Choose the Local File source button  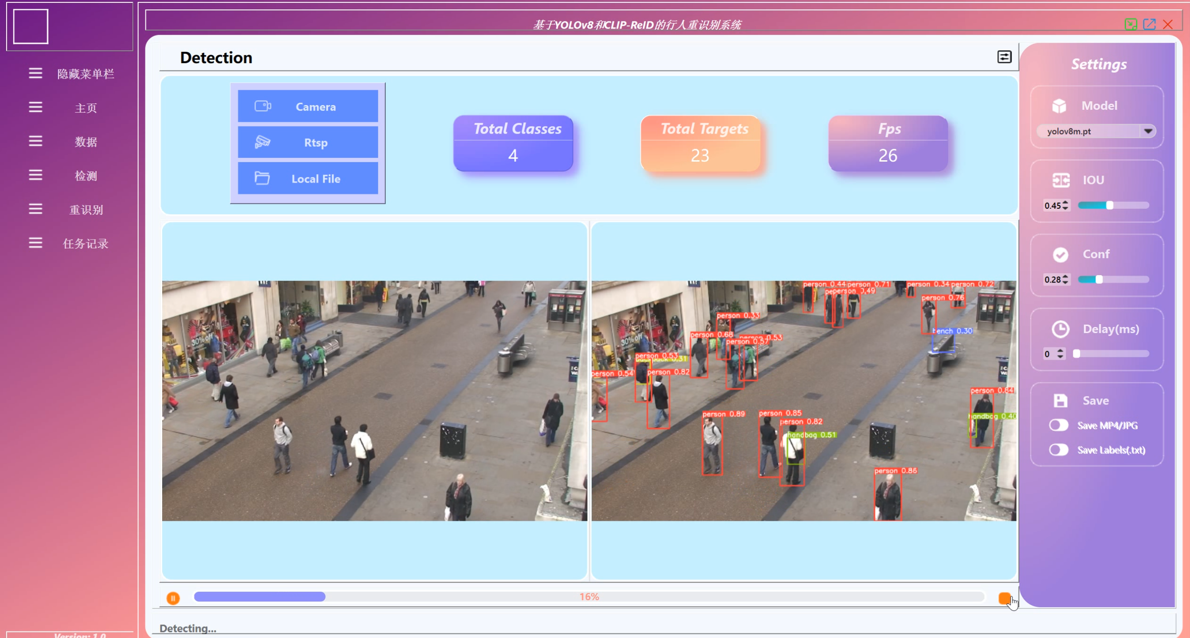[x=308, y=178]
